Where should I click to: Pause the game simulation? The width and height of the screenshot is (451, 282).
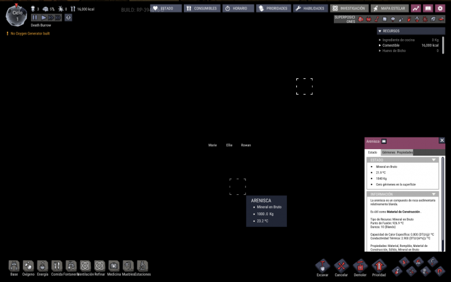[x=35, y=18]
